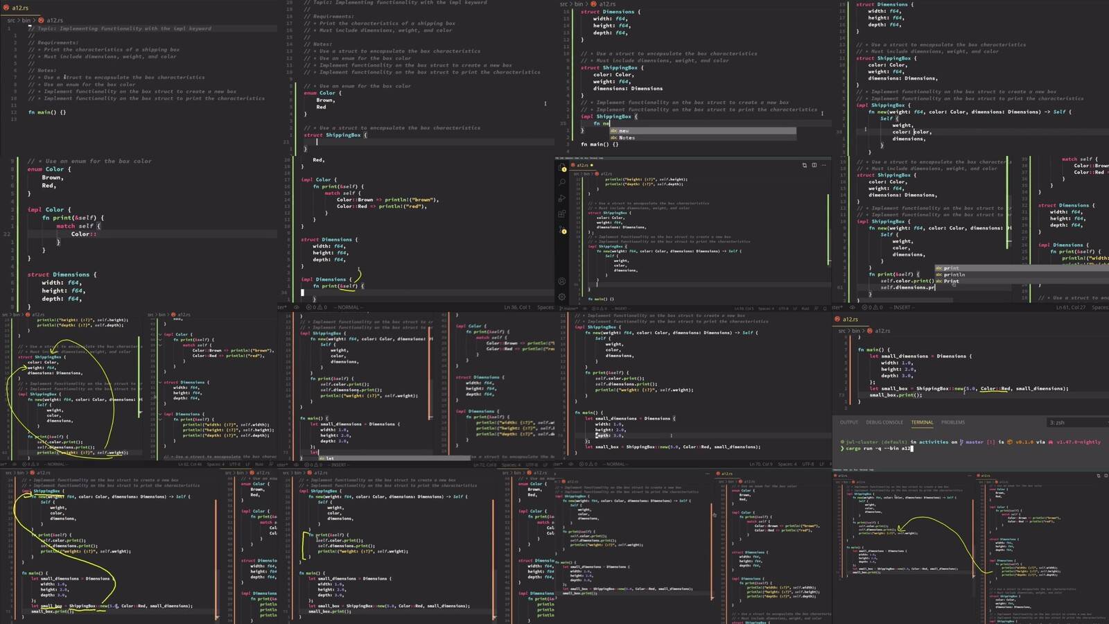This screenshot has height=624, width=1109.
Task: Click the UTF-8 encoding indicator
Action: click(783, 307)
